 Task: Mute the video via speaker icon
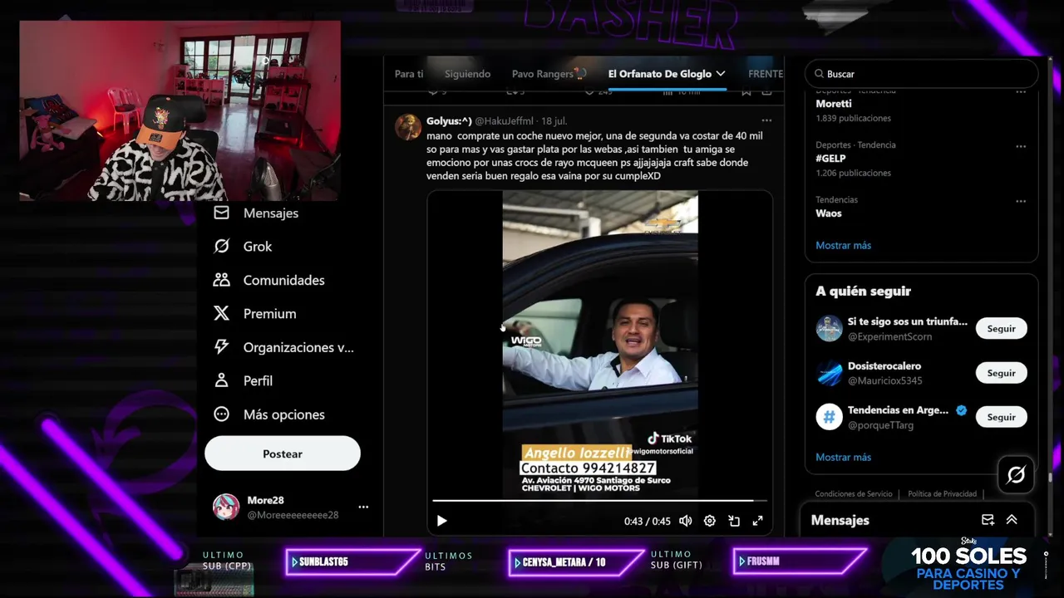pos(685,521)
